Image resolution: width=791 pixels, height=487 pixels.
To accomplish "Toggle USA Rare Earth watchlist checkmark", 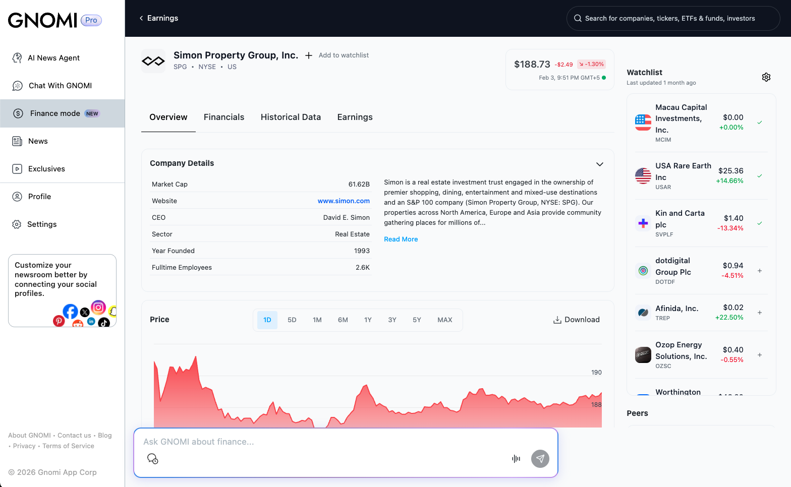I will tap(759, 176).
